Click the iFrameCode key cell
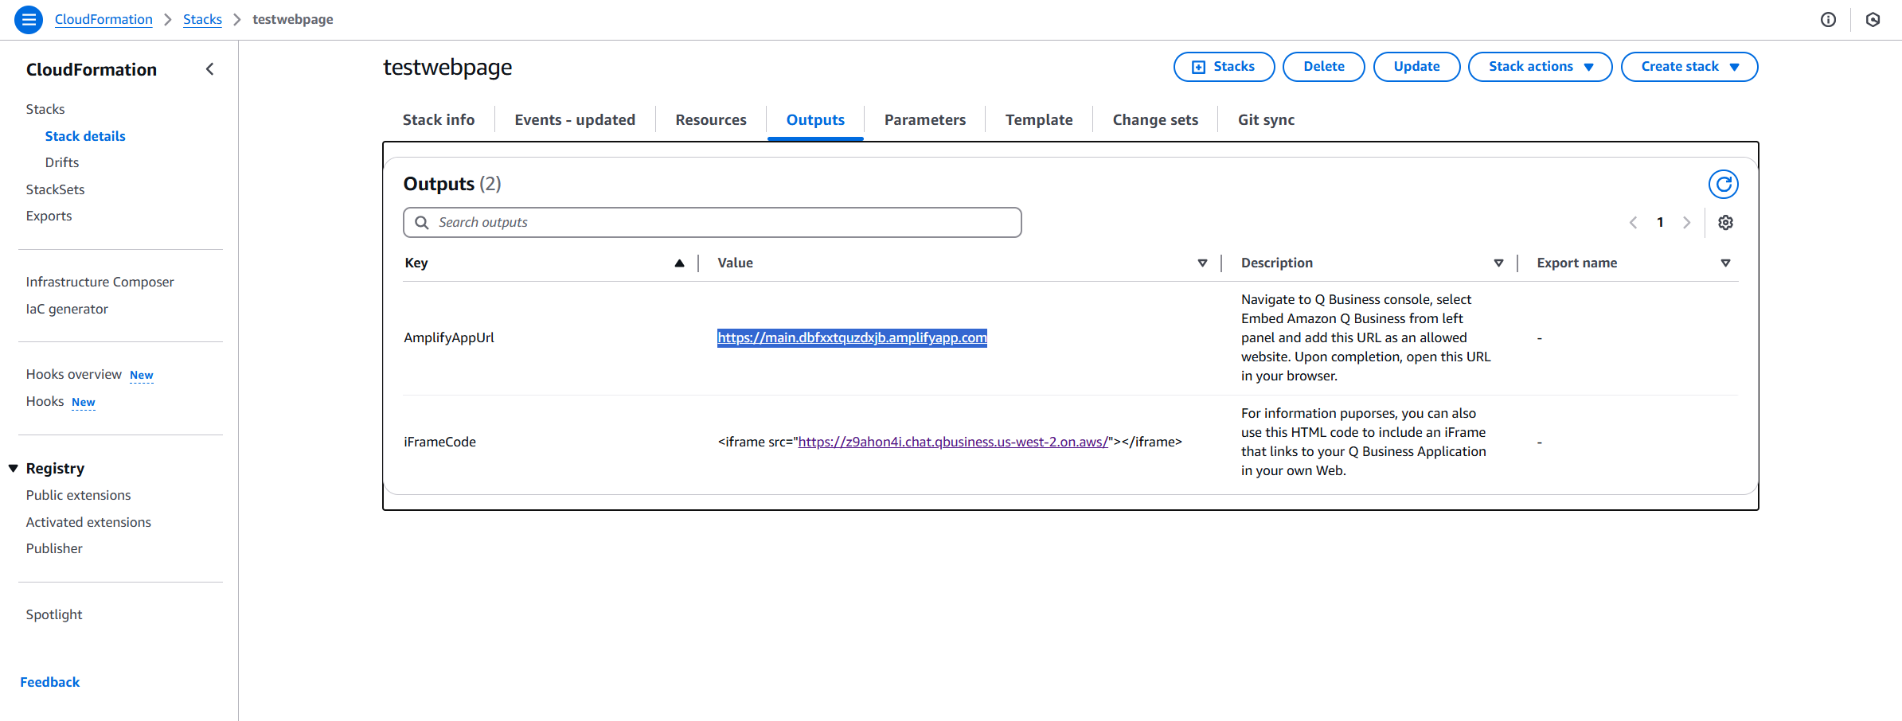The height and width of the screenshot is (721, 1902). [x=439, y=442]
